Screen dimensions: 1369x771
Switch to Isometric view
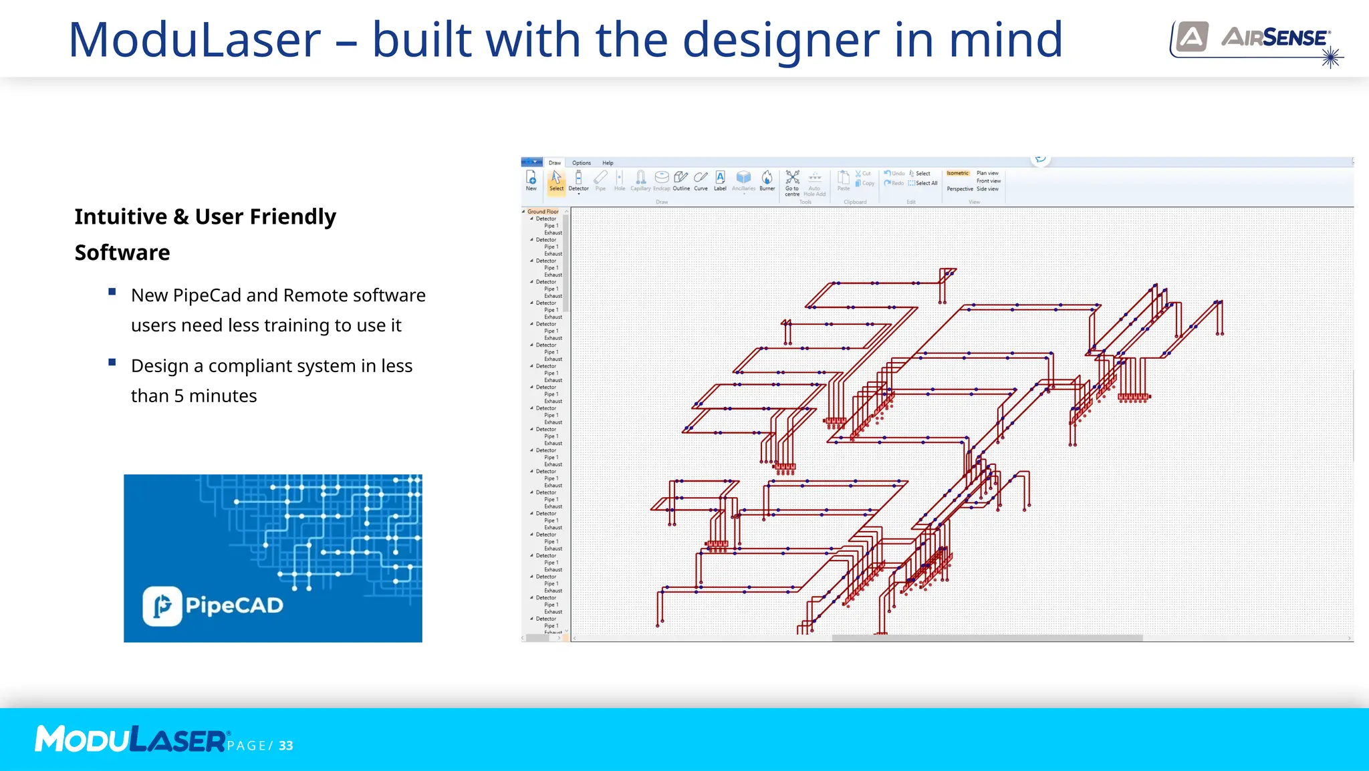point(958,173)
